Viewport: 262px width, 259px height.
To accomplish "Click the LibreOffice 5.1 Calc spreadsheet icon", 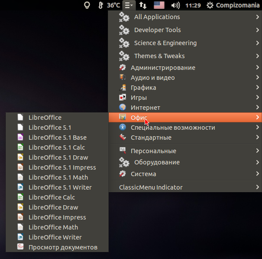I will tap(20, 147).
